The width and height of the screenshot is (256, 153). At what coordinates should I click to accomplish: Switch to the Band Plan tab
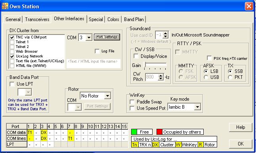point(134,19)
